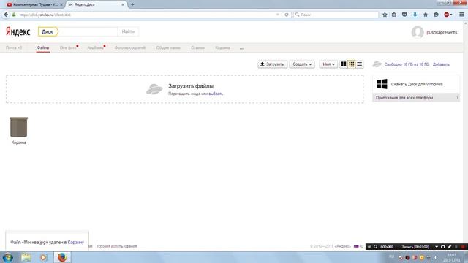Click the выбрать link in upload area
This screenshot has width=468, height=263.
(x=216, y=94)
